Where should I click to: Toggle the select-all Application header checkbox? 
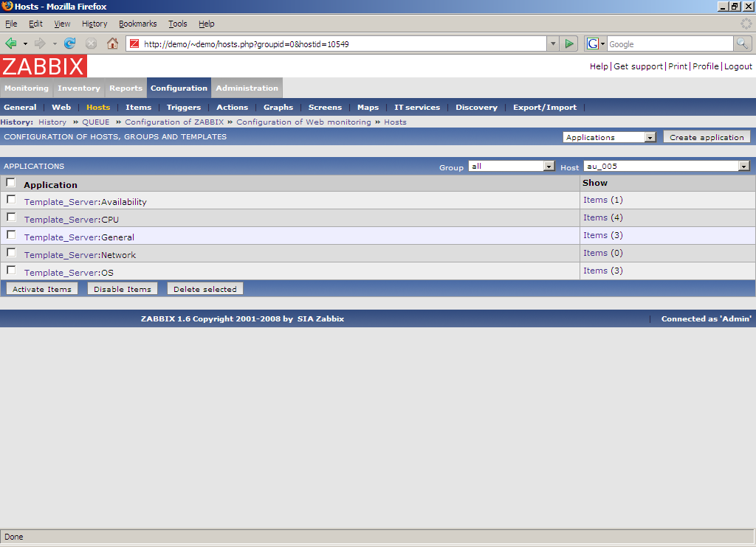[x=10, y=183]
